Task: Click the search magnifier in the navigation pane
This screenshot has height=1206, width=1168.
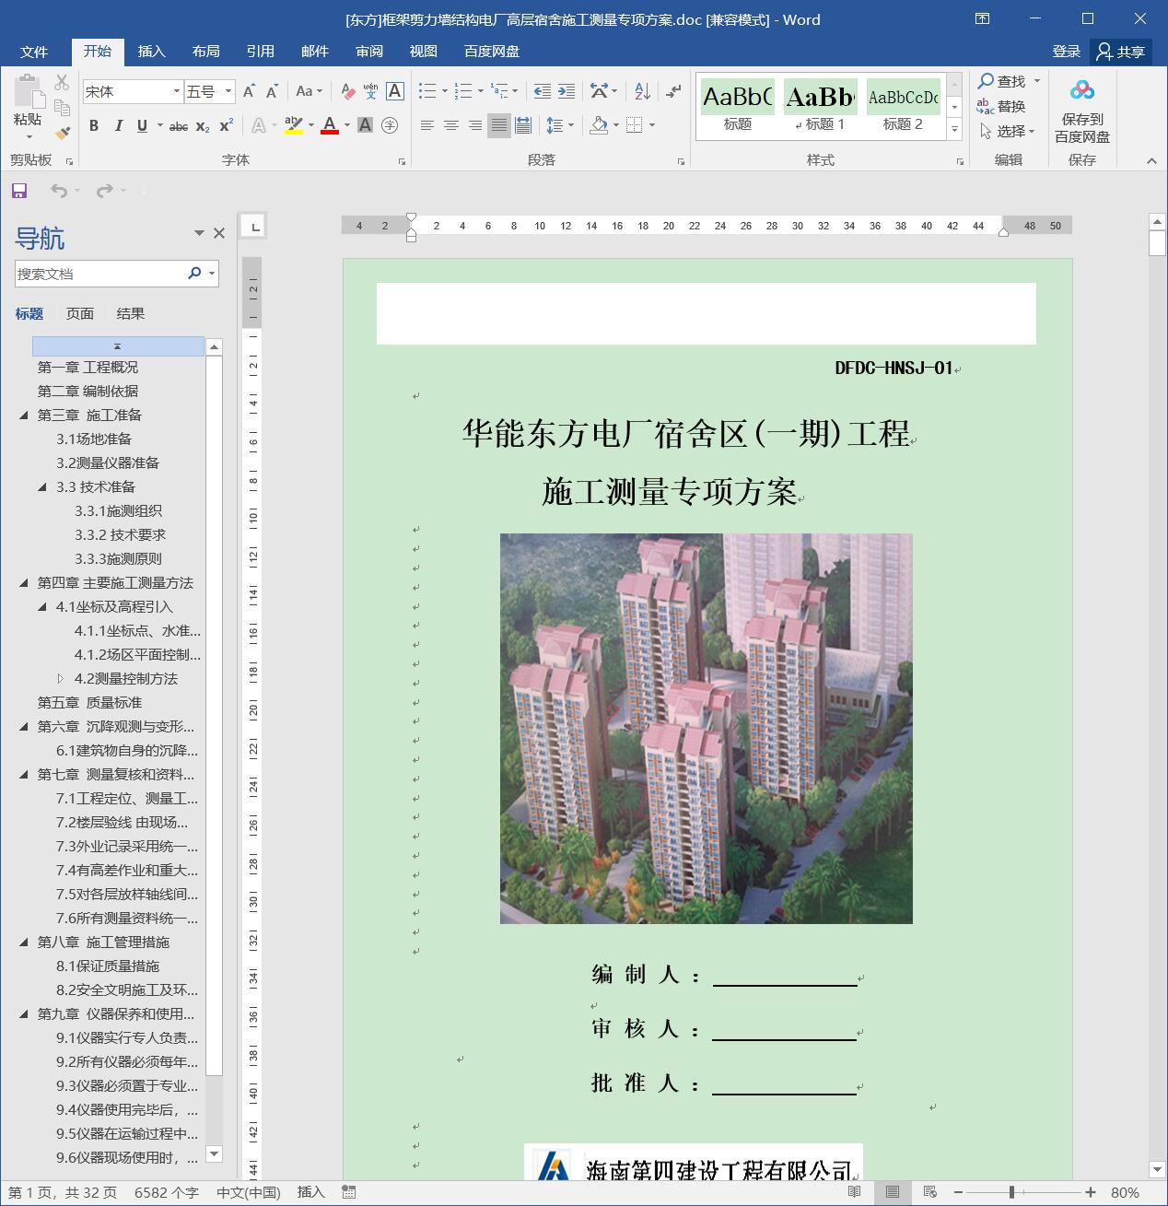Action: 194,274
